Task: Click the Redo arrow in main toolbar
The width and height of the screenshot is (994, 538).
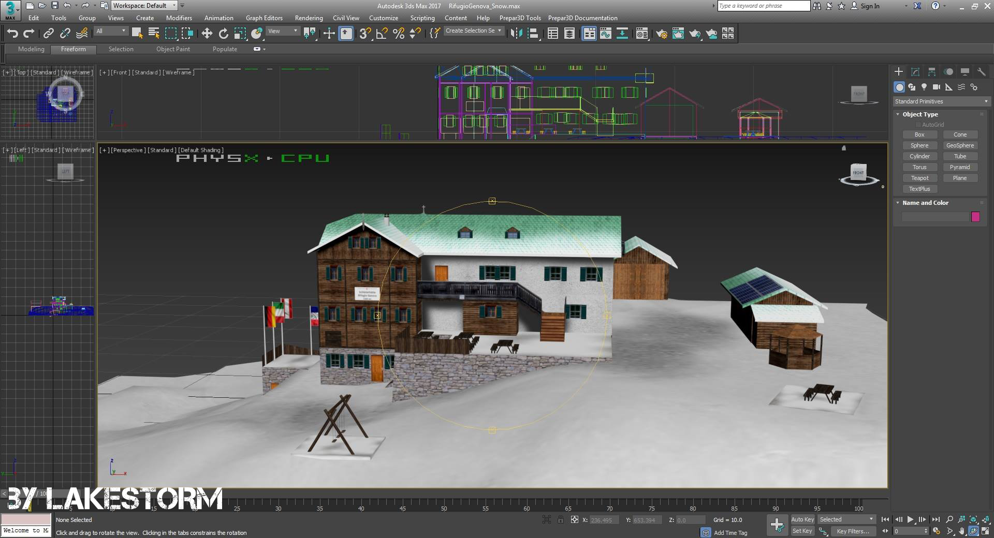Action: (x=29, y=34)
